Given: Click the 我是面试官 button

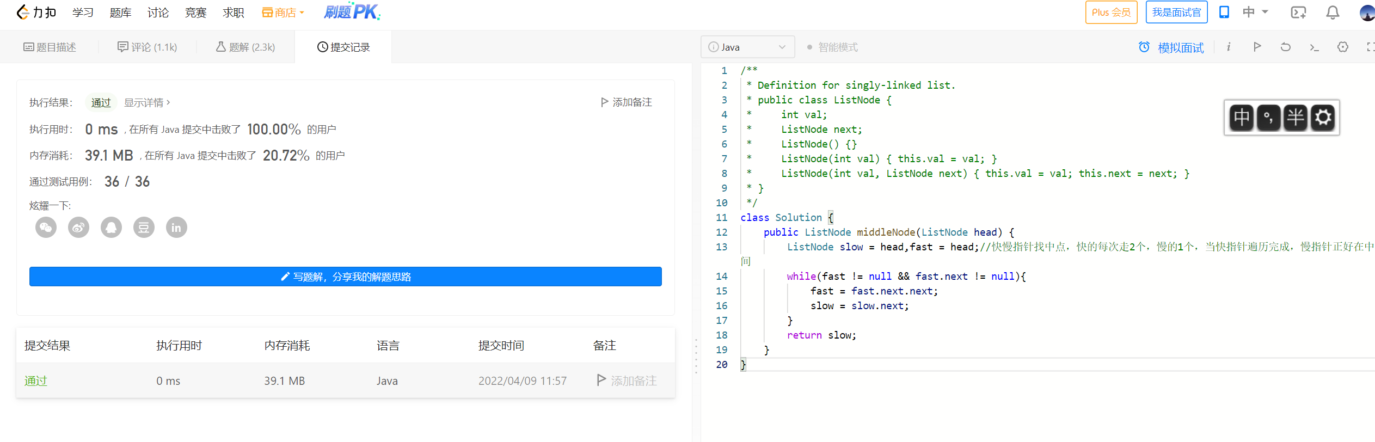Looking at the screenshot, I should click(x=1176, y=12).
